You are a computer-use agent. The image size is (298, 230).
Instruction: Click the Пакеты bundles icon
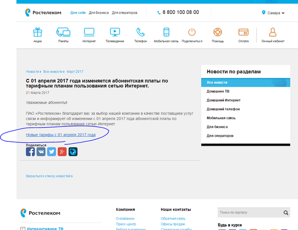tap(63, 33)
